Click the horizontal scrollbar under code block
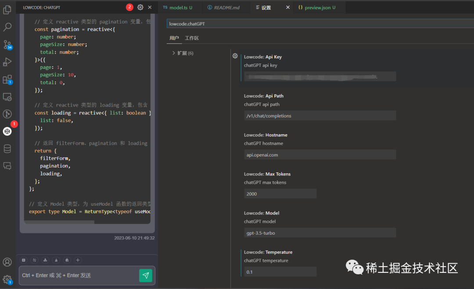Screen dimensions: 474x289 59,222
